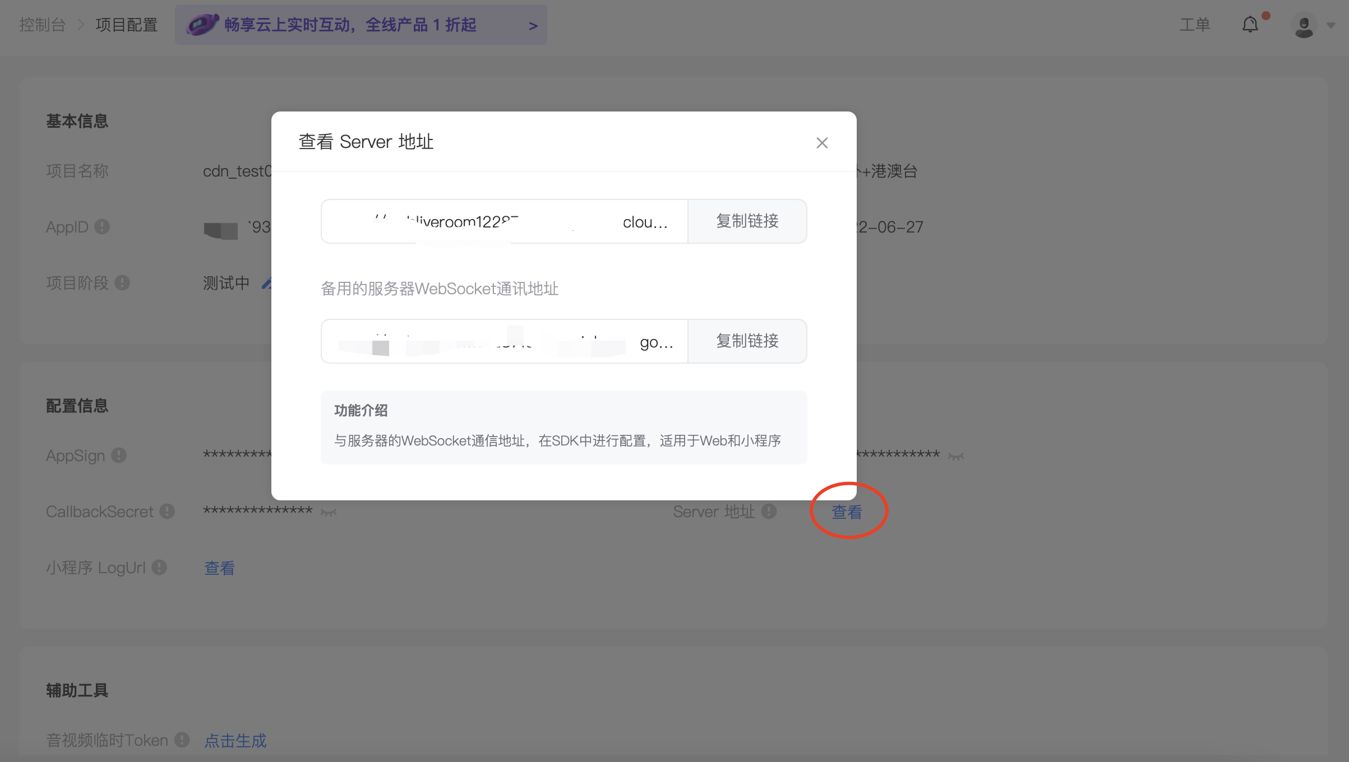Click the Server 地址 info icon
The width and height of the screenshot is (1349, 762).
pyautogui.click(x=769, y=512)
